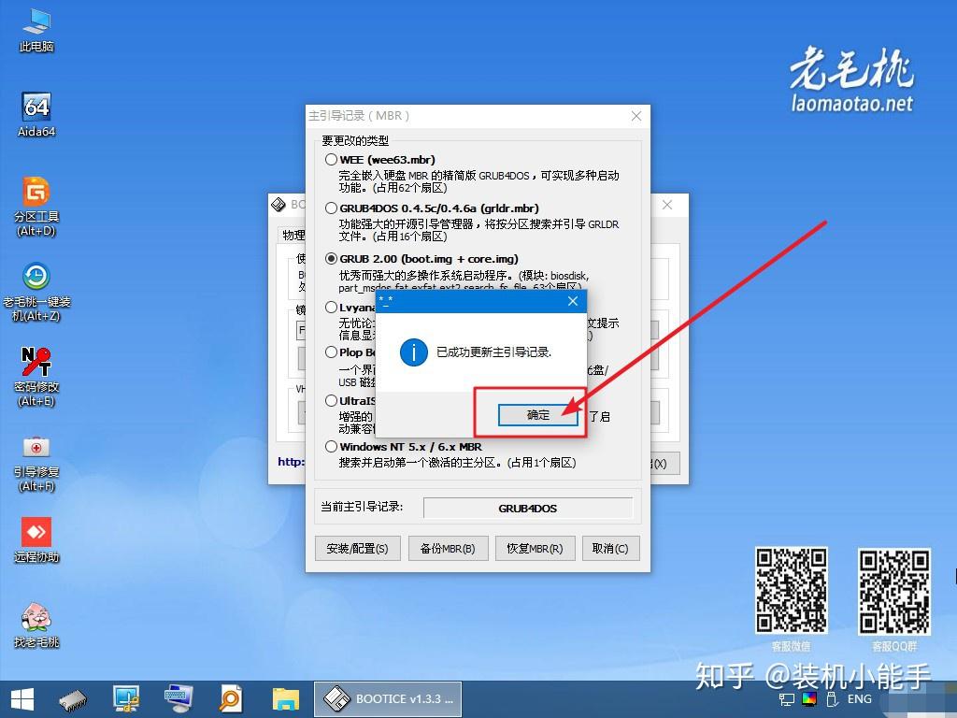Image resolution: width=957 pixels, height=718 pixels.
Task: Click the USB device tray icon
Action: [831, 699]
